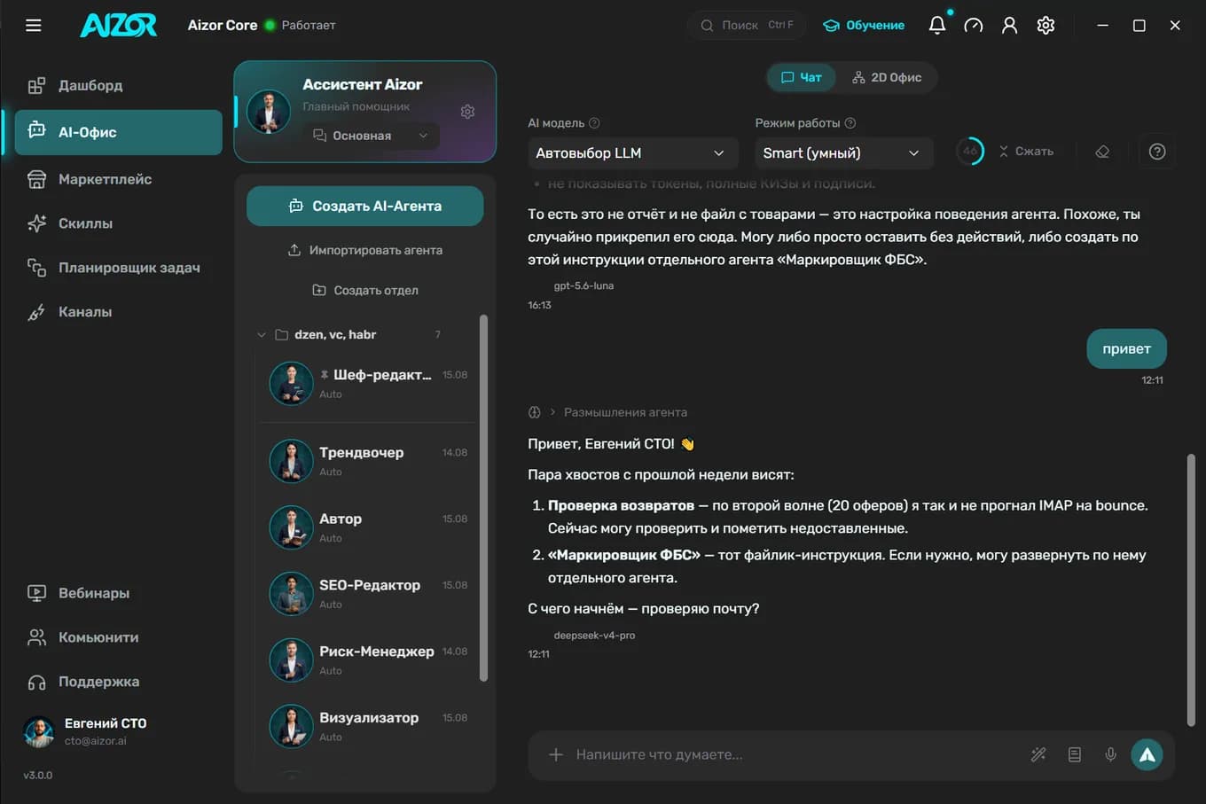Click the agent list scrollbar
Viewport: 1206px width, 804px height.
tap(483, 498)
